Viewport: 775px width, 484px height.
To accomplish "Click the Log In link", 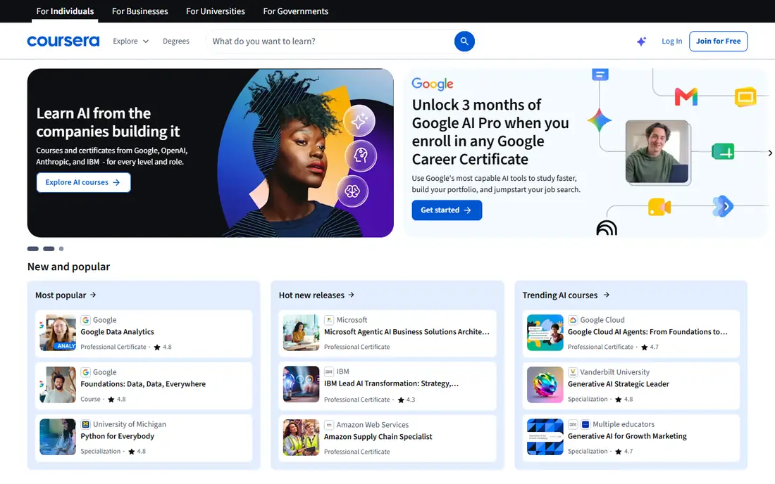I will tap(671, 42).
